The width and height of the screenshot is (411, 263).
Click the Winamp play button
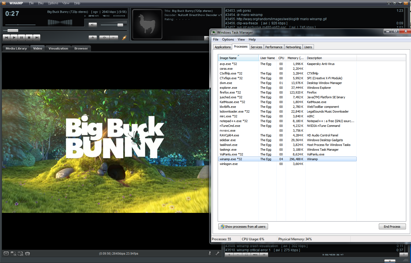tap(14, 37)
